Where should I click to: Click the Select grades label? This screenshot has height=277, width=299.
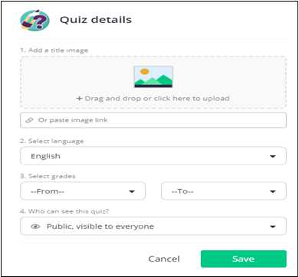coord(48,176)
